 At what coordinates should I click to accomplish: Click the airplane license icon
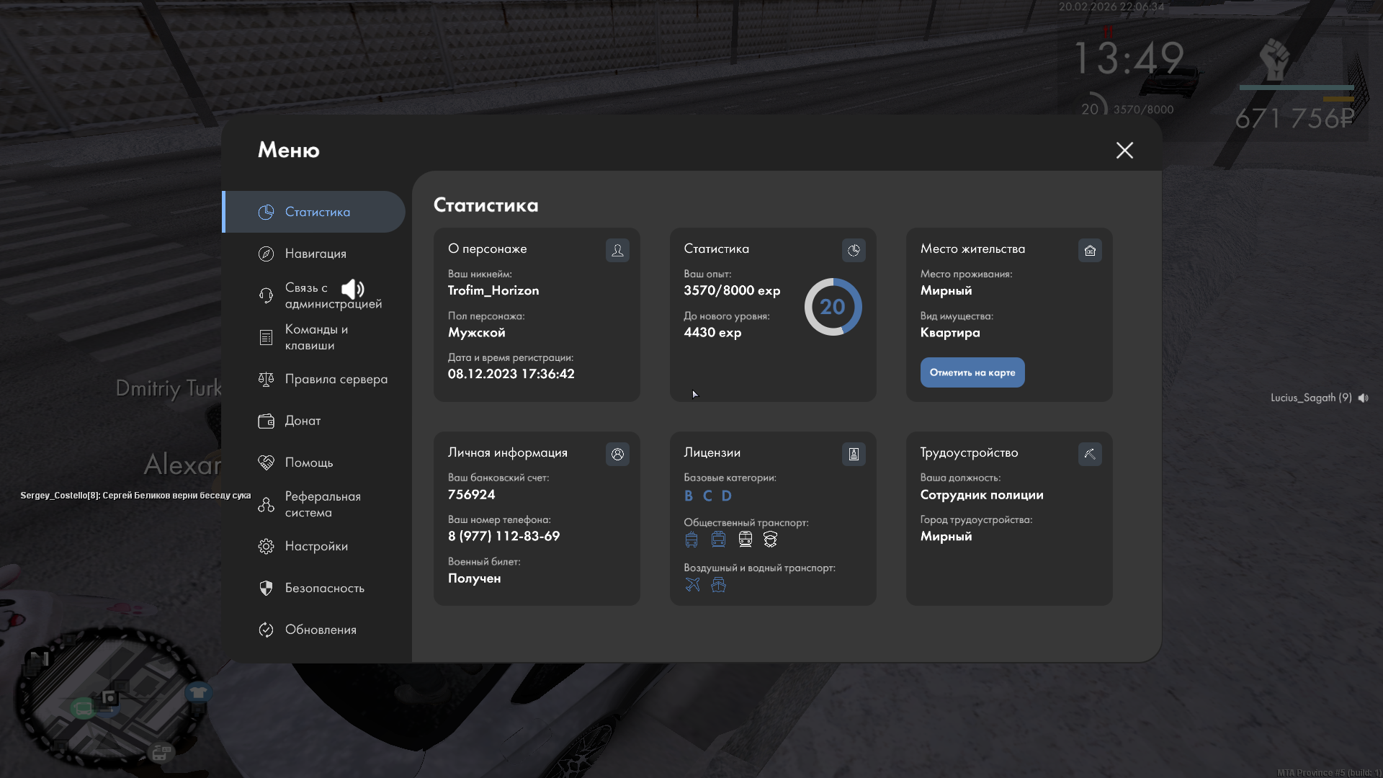[692, 584]
